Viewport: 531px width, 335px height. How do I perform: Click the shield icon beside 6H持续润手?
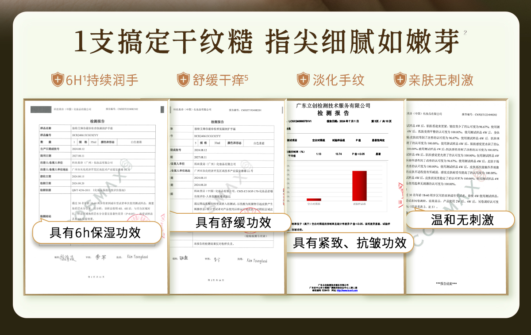click(x=58, y=80)
